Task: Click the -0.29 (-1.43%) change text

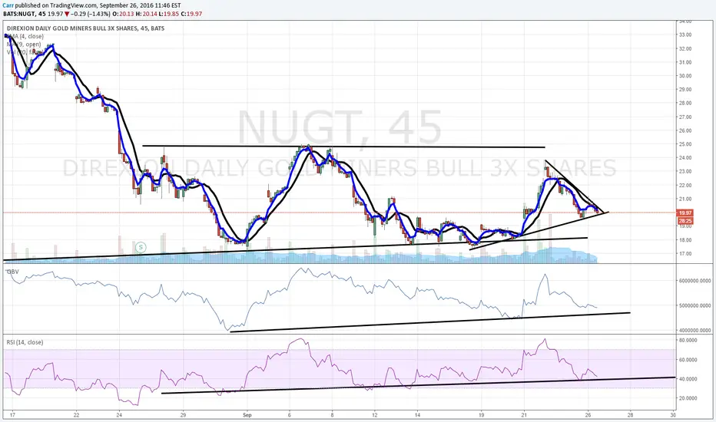Action: (91, 14)
